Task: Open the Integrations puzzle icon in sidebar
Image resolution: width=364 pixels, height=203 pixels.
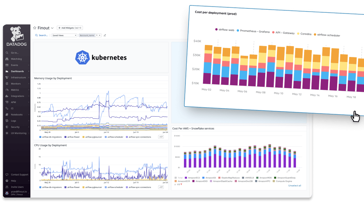Action: (7, 96)
